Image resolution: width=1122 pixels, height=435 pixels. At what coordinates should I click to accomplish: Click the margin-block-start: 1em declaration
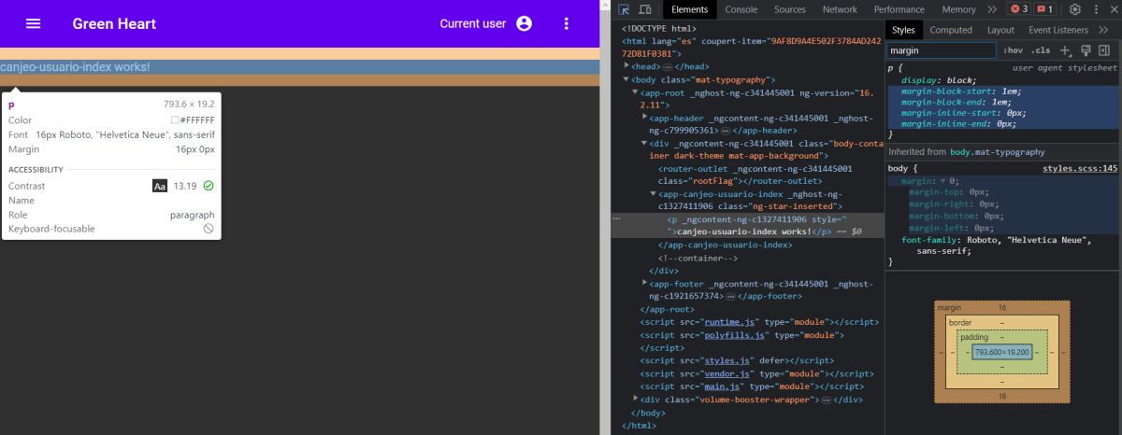coord(961,91)
